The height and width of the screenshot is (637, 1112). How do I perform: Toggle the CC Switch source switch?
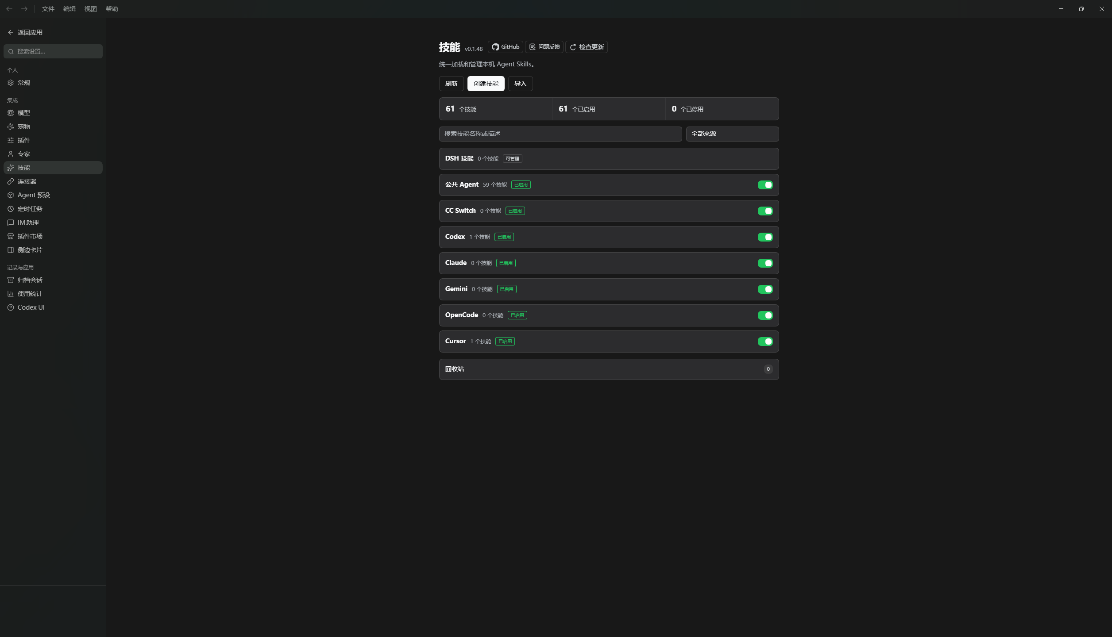click(765, 211)
